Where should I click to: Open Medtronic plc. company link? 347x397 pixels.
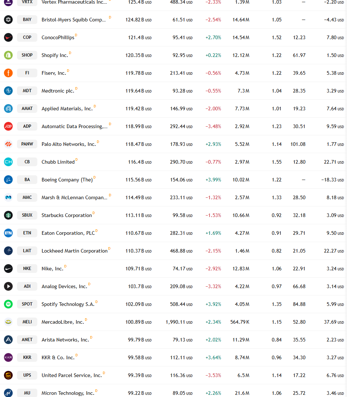coord(58,91)
